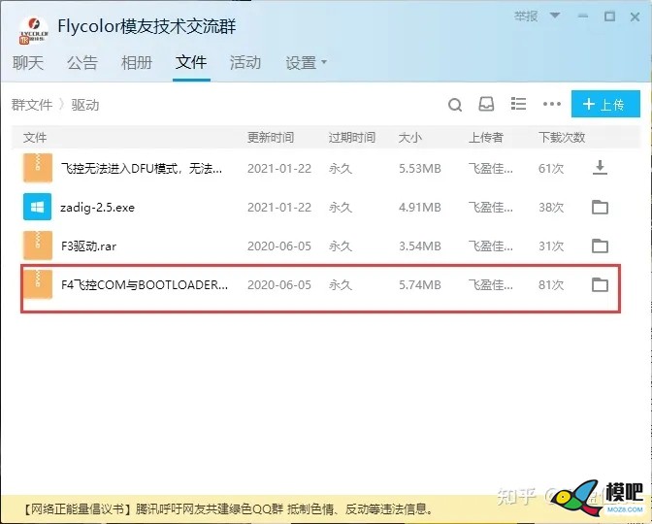Click Windows exe icon of zadig-2.5.exe

point(38,207)
